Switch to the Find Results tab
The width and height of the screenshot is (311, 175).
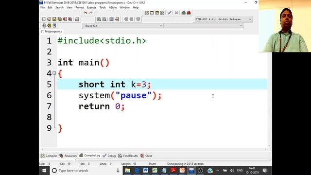[128, 156]
